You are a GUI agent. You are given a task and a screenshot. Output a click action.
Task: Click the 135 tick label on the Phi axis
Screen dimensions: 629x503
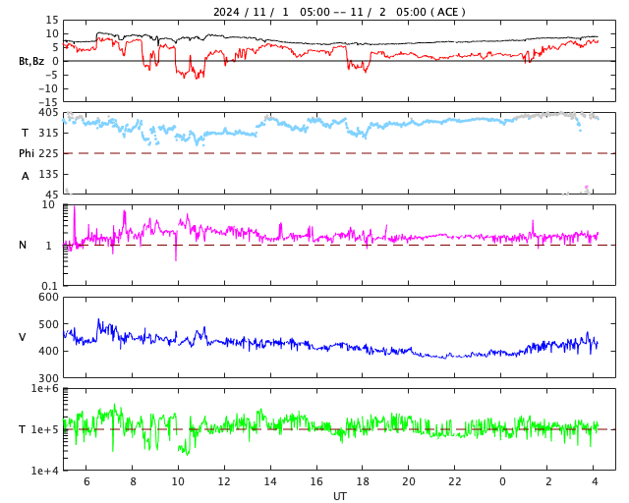[x=48, y=175]
